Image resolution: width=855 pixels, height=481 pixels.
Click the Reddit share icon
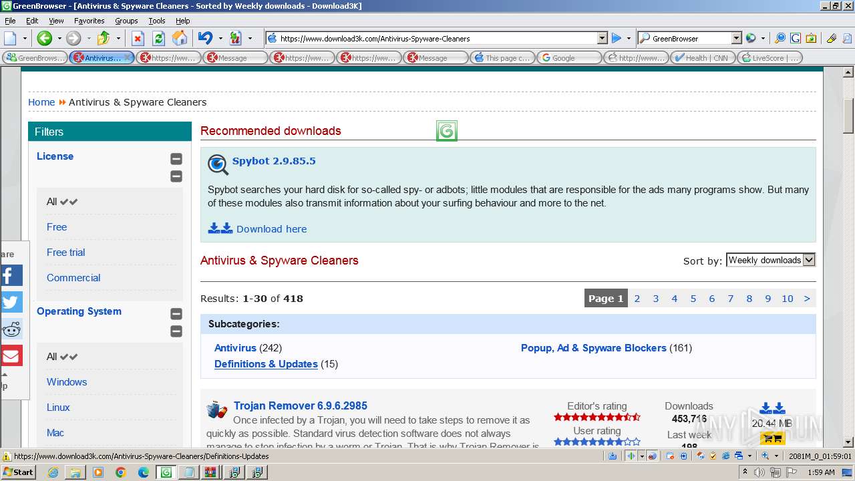(11, 329)
